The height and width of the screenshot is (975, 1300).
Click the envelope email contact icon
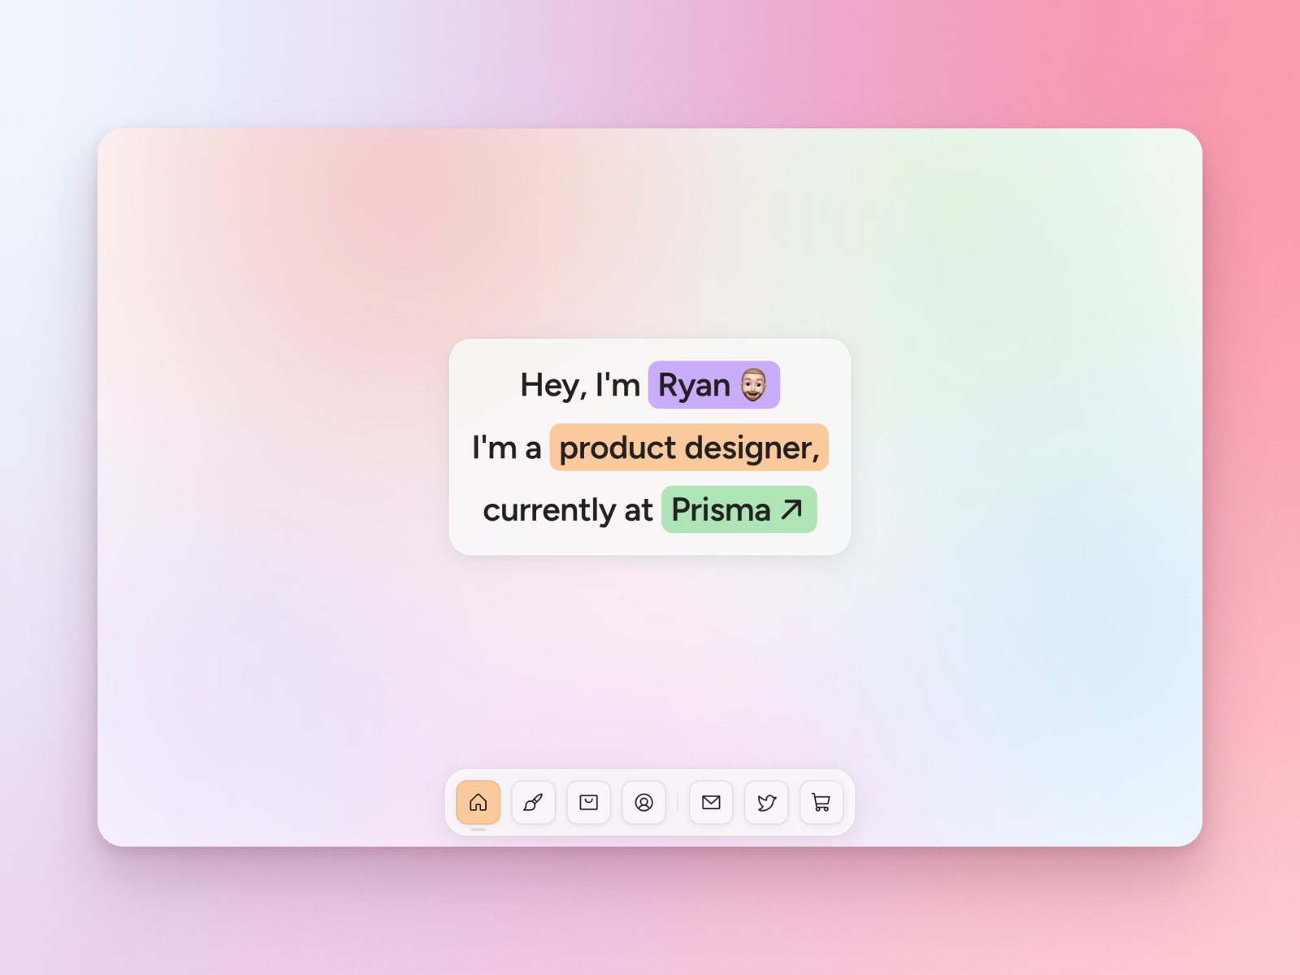711,803
